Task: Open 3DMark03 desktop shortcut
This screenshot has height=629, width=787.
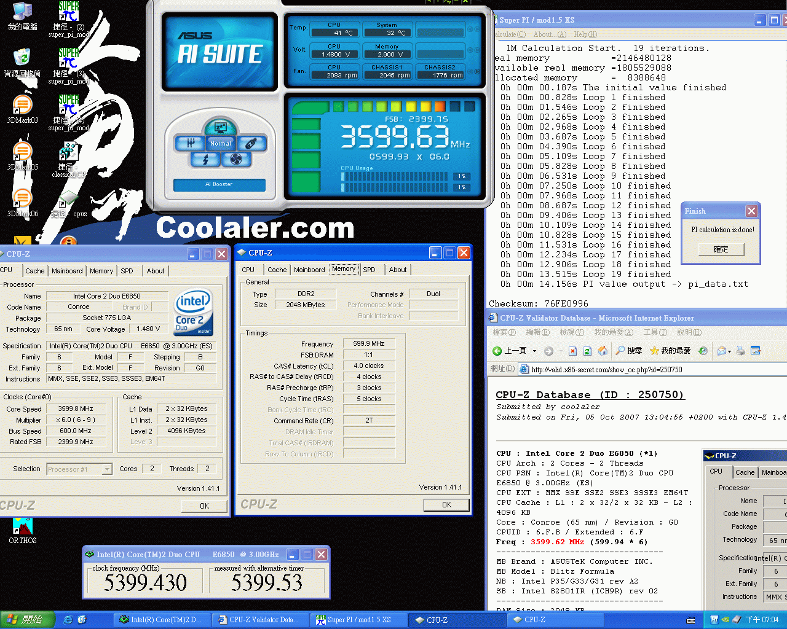Action: point(23,110)
